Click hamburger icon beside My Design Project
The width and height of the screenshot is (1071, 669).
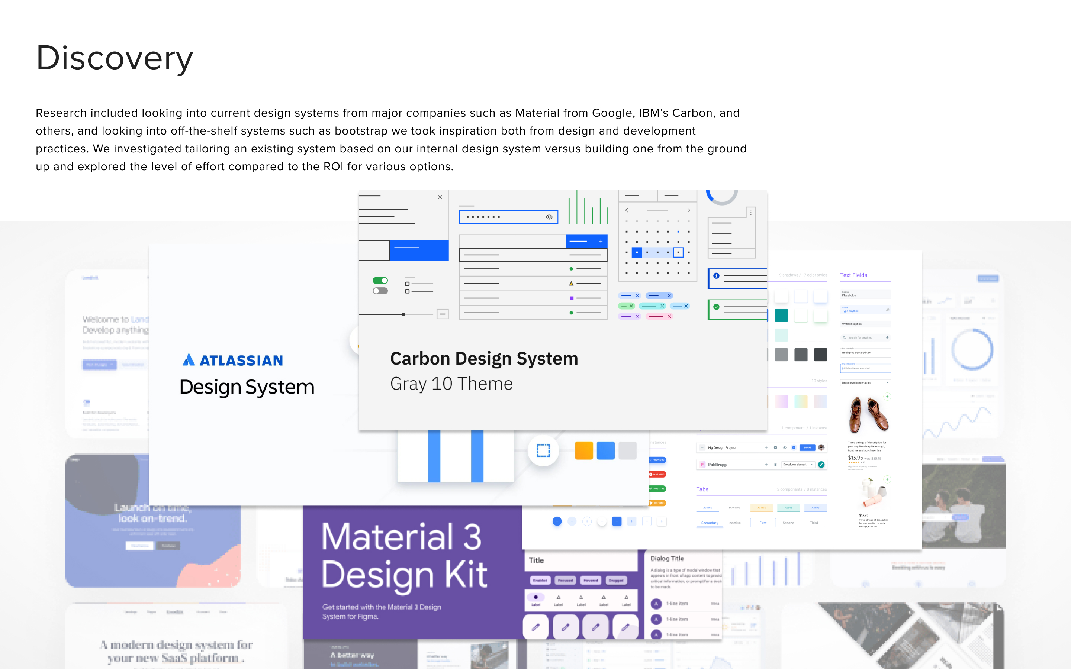702,447
